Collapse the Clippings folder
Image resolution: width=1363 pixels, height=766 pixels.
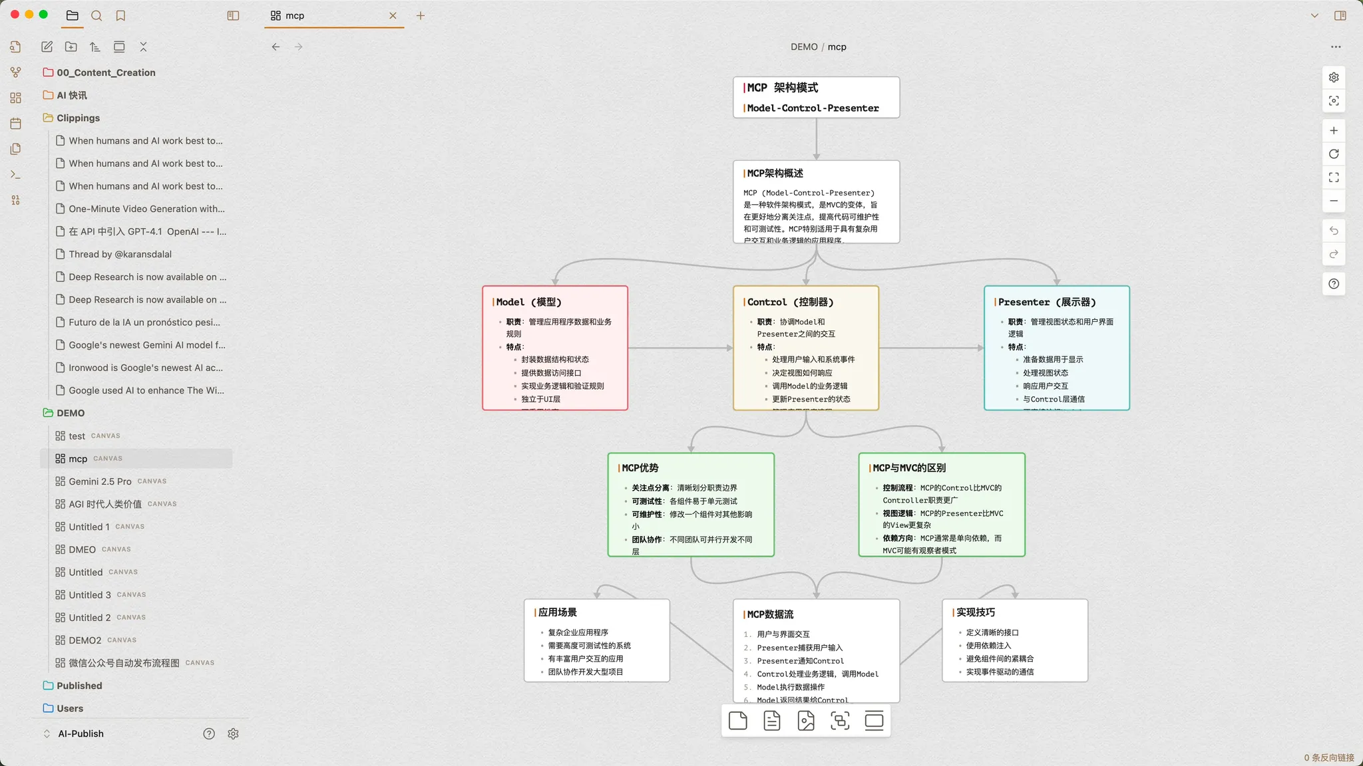pyautogui.click(x=78, y=118)
